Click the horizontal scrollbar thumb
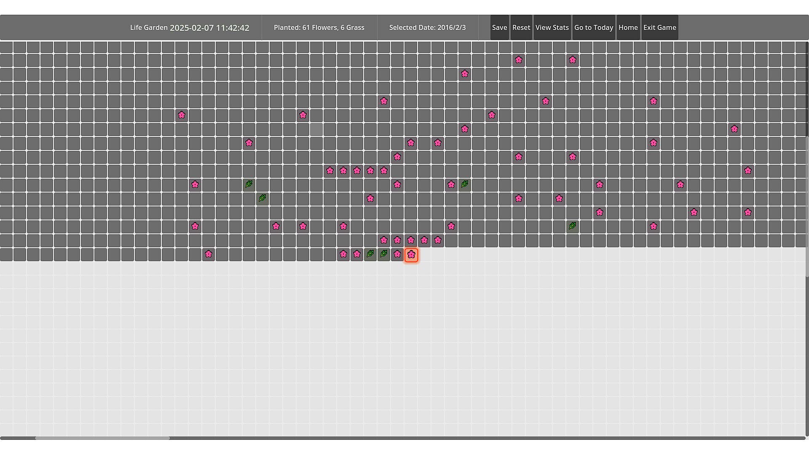The width and height of the screenshot is (809, 455). click(x=102, y=438)
